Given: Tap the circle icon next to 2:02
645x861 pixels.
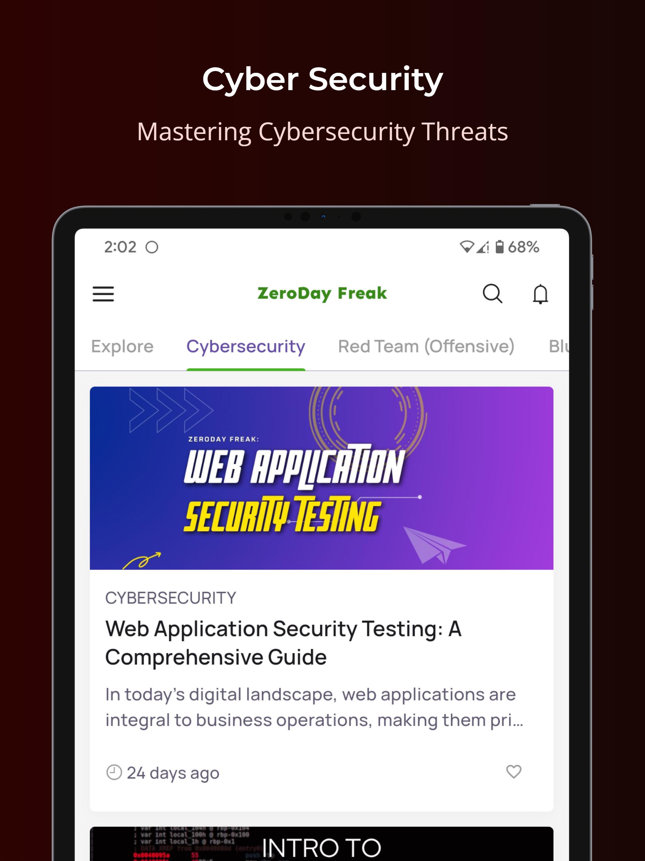Looking at the screenshot, I should 152,247.
